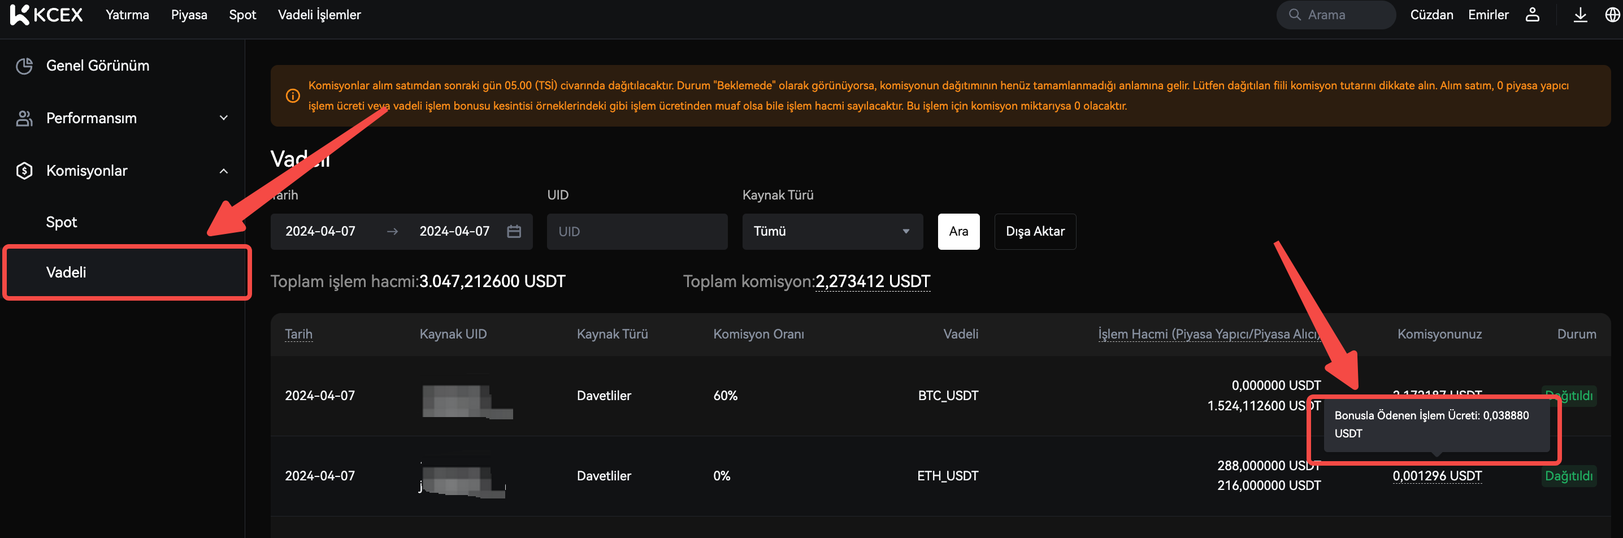Click the calendar icon in date field
The width and height of the screenshot is (1623, 538).
tap(514, 231)
